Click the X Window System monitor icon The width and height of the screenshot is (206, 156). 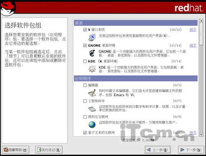(92, 37)
